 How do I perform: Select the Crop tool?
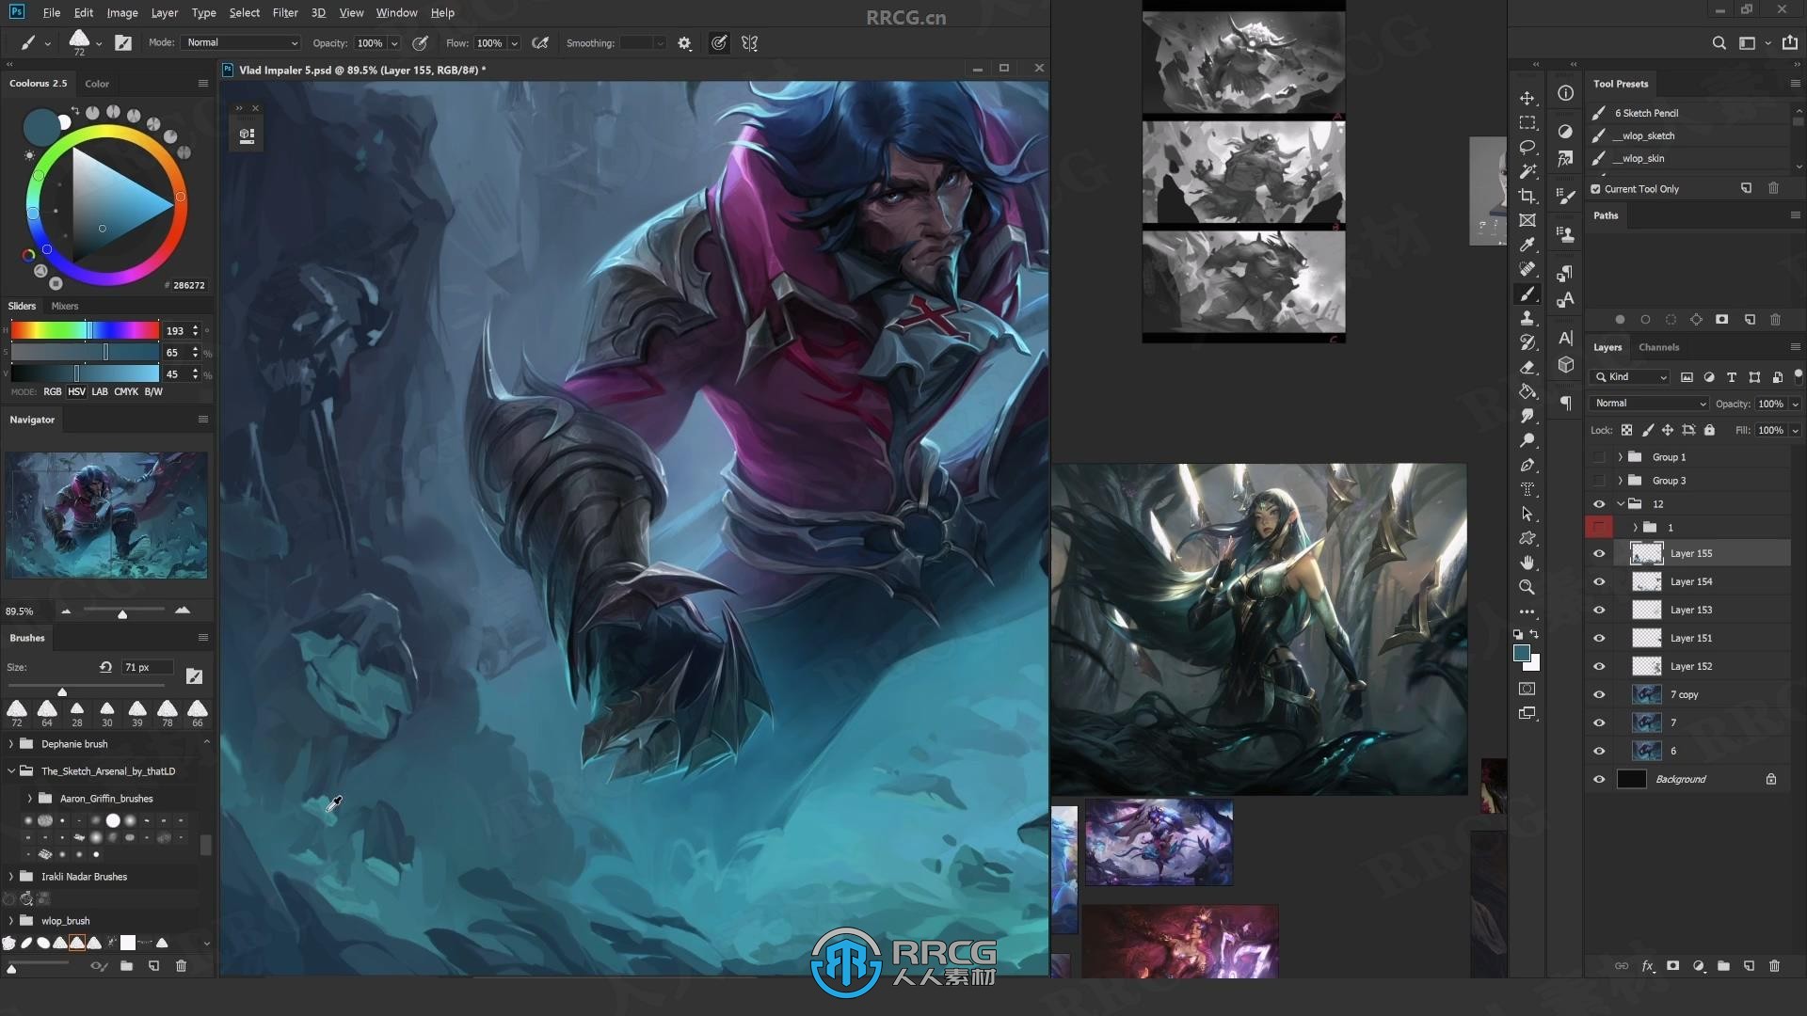point(1527,197)
